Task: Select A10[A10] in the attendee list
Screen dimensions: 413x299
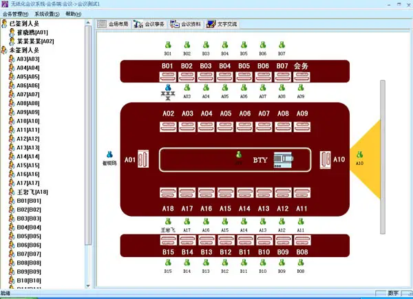Action: pos(28,121)
